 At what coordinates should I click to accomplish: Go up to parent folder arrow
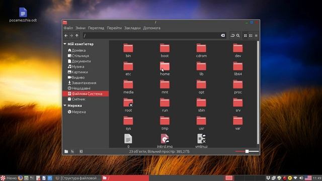[x=77, y=36]
